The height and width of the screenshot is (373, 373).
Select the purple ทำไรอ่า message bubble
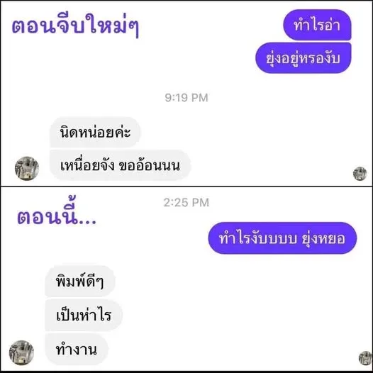317,25
